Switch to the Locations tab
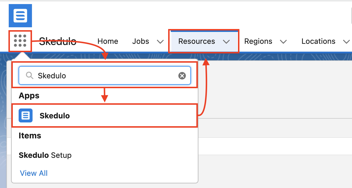Viewport: 352px width, 188px height. 318,41
